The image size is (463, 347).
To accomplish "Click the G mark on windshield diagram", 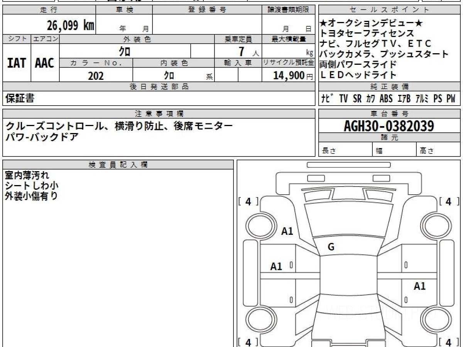I will coord(331,247).
